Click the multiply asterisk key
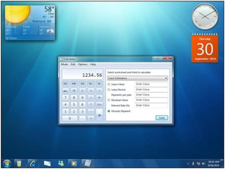Viewport: 225px width, 169px height. (91, 105)
